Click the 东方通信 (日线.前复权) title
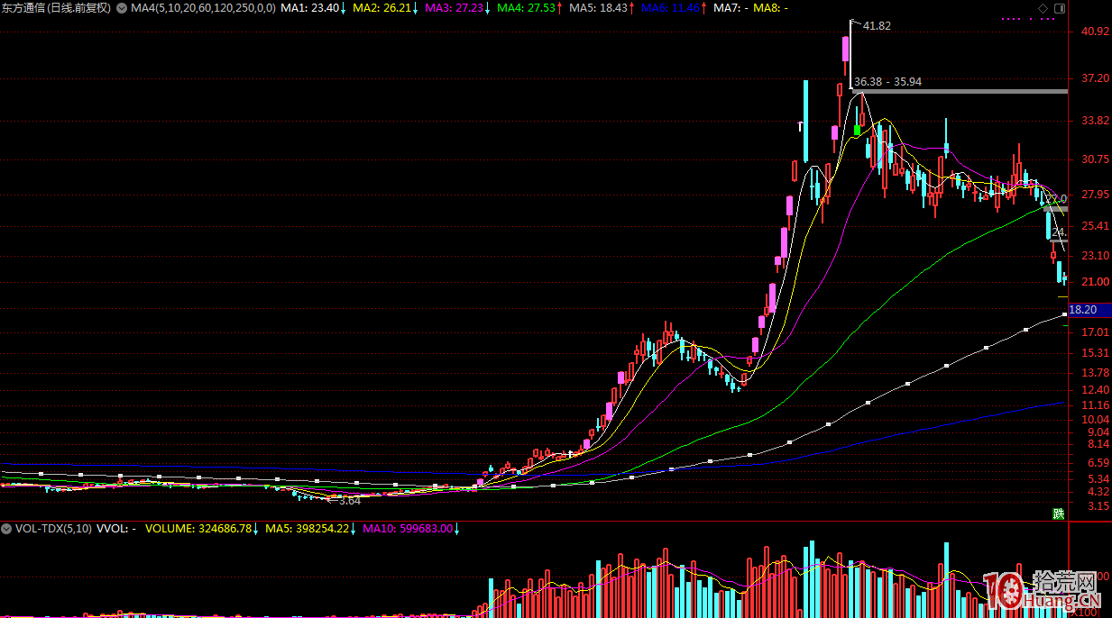This screenshot has height=618, width=1112. (56, 8)
